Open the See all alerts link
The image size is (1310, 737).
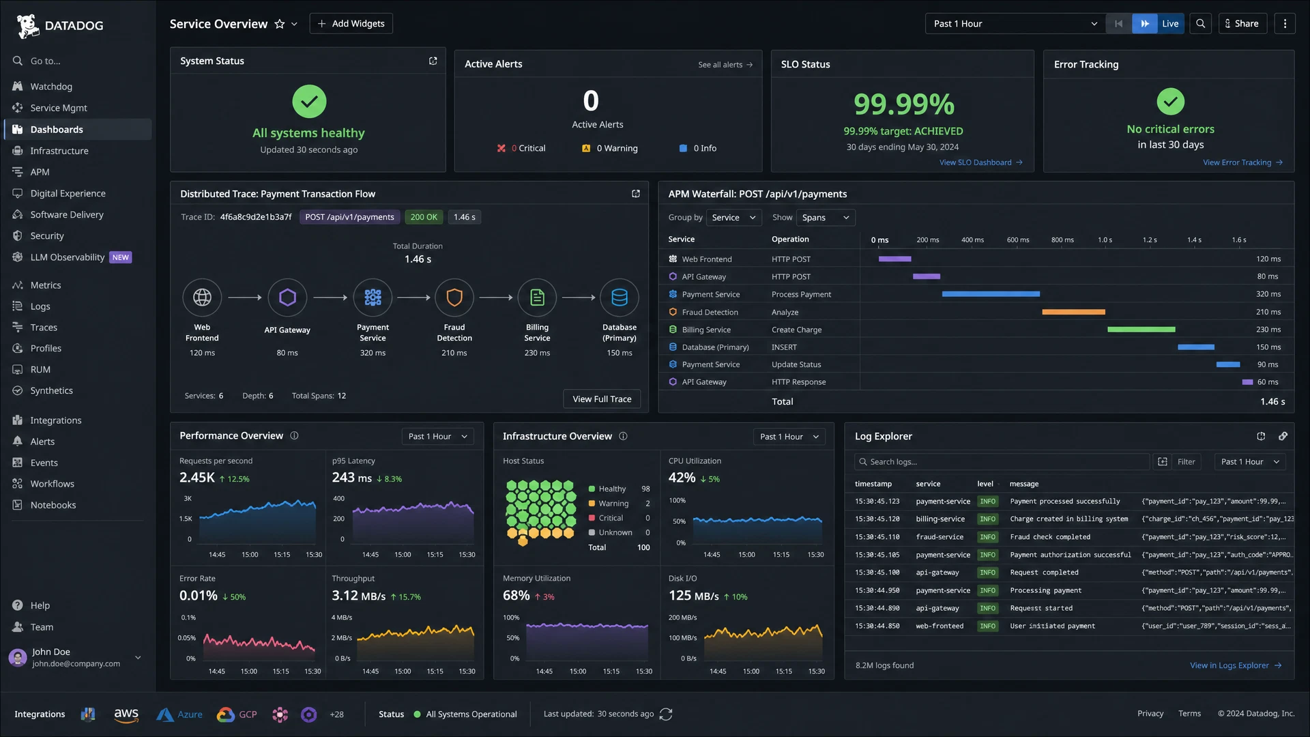725,65
